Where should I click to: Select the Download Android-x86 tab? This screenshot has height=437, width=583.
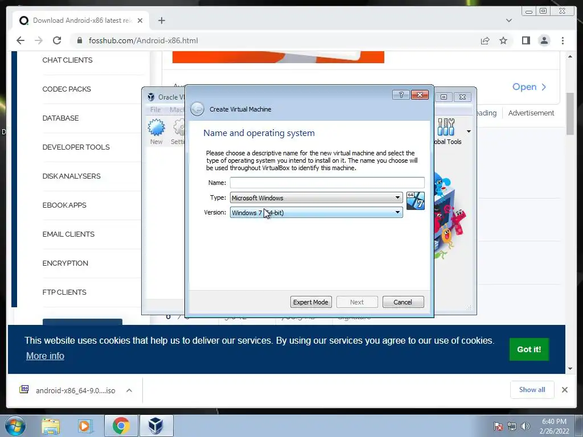point(81,20)
